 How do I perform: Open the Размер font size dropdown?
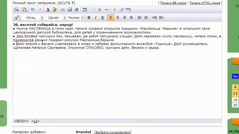click(75, 18)
